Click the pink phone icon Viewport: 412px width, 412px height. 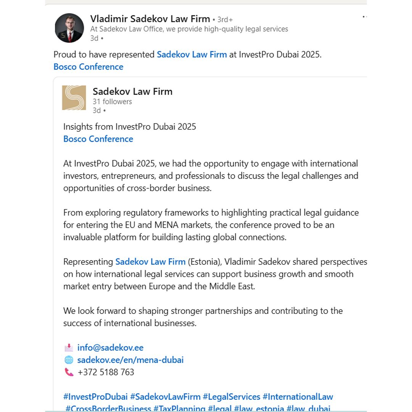[69, 372]
